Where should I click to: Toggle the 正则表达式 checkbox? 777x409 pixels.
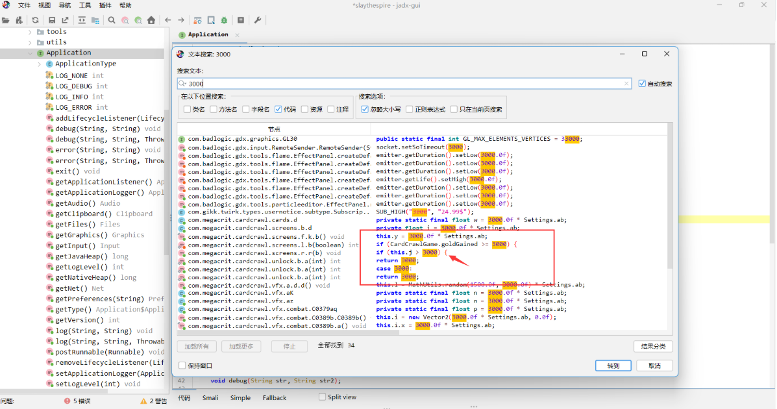[x=410, y=110]
